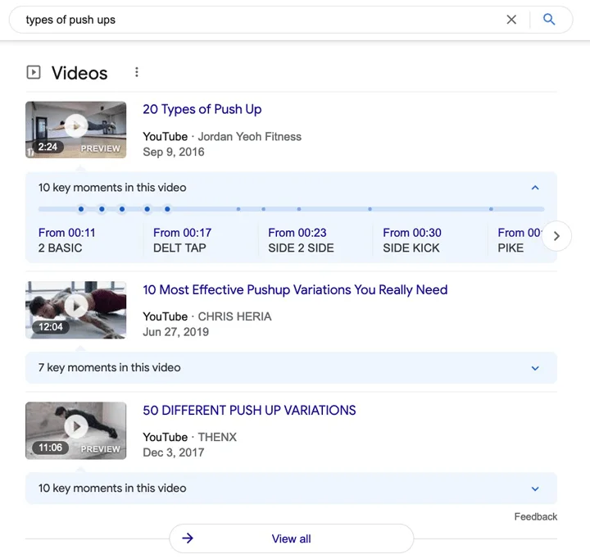The width and height of the screenshot is (590, 559).
Task: Jump to From 00:11 2 BASIC moment
Action: (67, 240)
